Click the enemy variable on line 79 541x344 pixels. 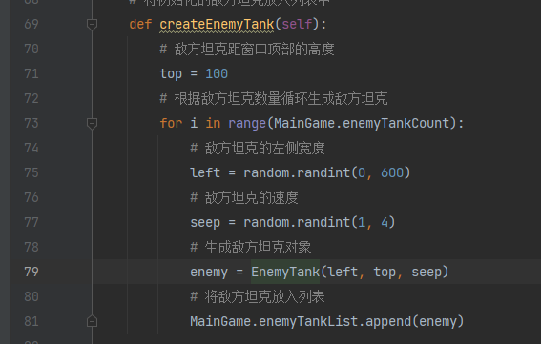click(209, 273)
